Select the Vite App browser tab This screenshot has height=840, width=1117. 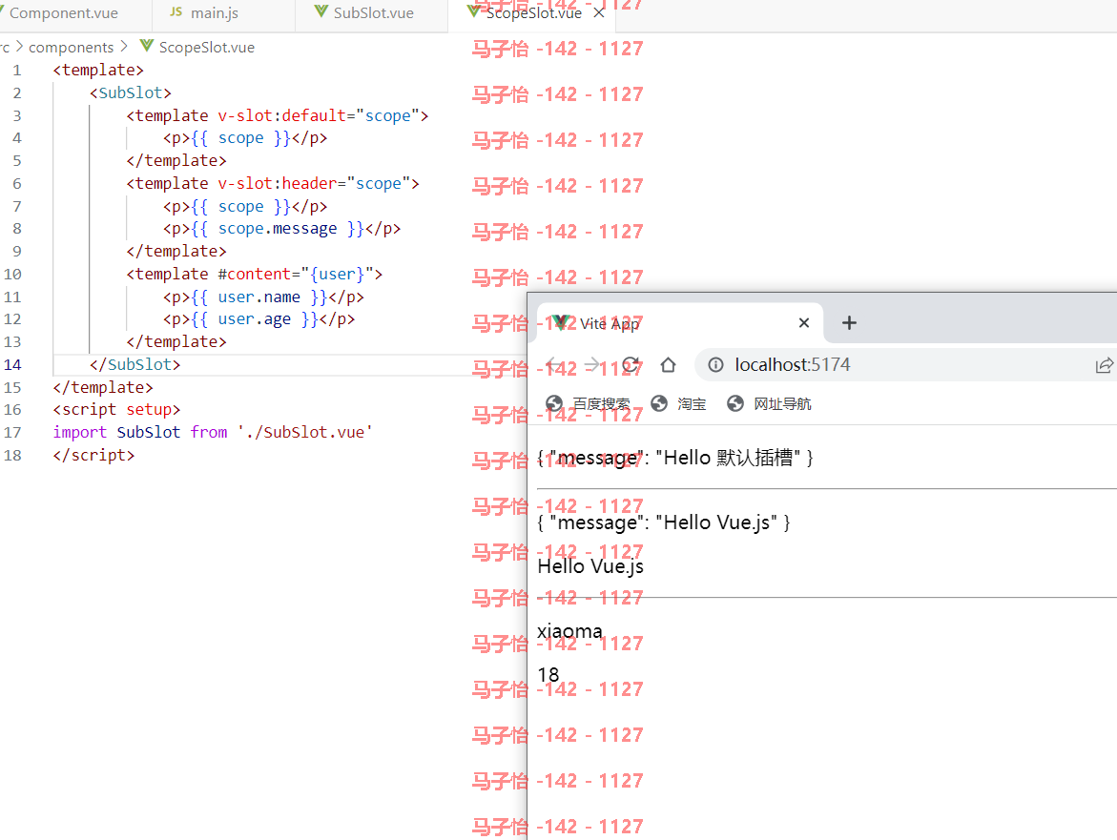(x=679, y=323)
